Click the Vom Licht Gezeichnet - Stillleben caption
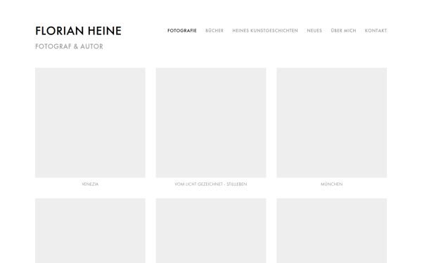 (x=211, y=184)
